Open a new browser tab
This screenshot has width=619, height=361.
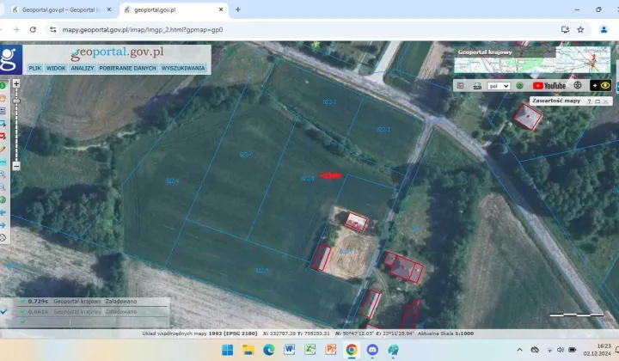click(x=237, y=9)
